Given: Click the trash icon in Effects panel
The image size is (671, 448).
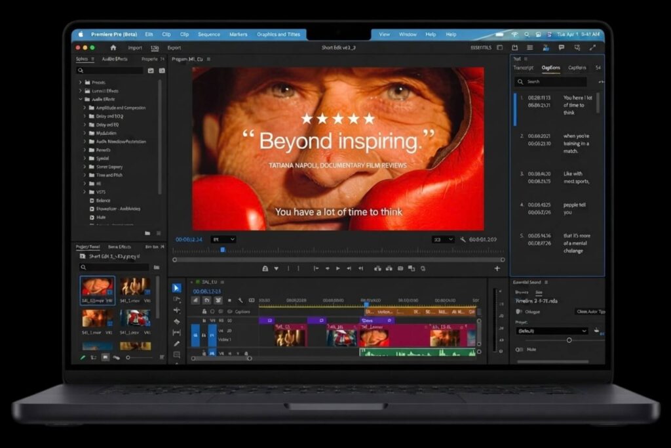Looking at the screenshot, I should point(159,233).
